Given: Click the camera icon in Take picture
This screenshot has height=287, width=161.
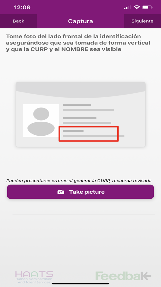Looking at the screenshot, I should point(61,192).
